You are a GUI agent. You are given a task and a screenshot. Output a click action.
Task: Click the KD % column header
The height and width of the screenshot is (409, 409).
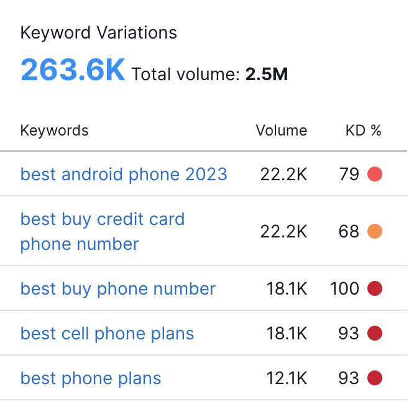(364, 131)
